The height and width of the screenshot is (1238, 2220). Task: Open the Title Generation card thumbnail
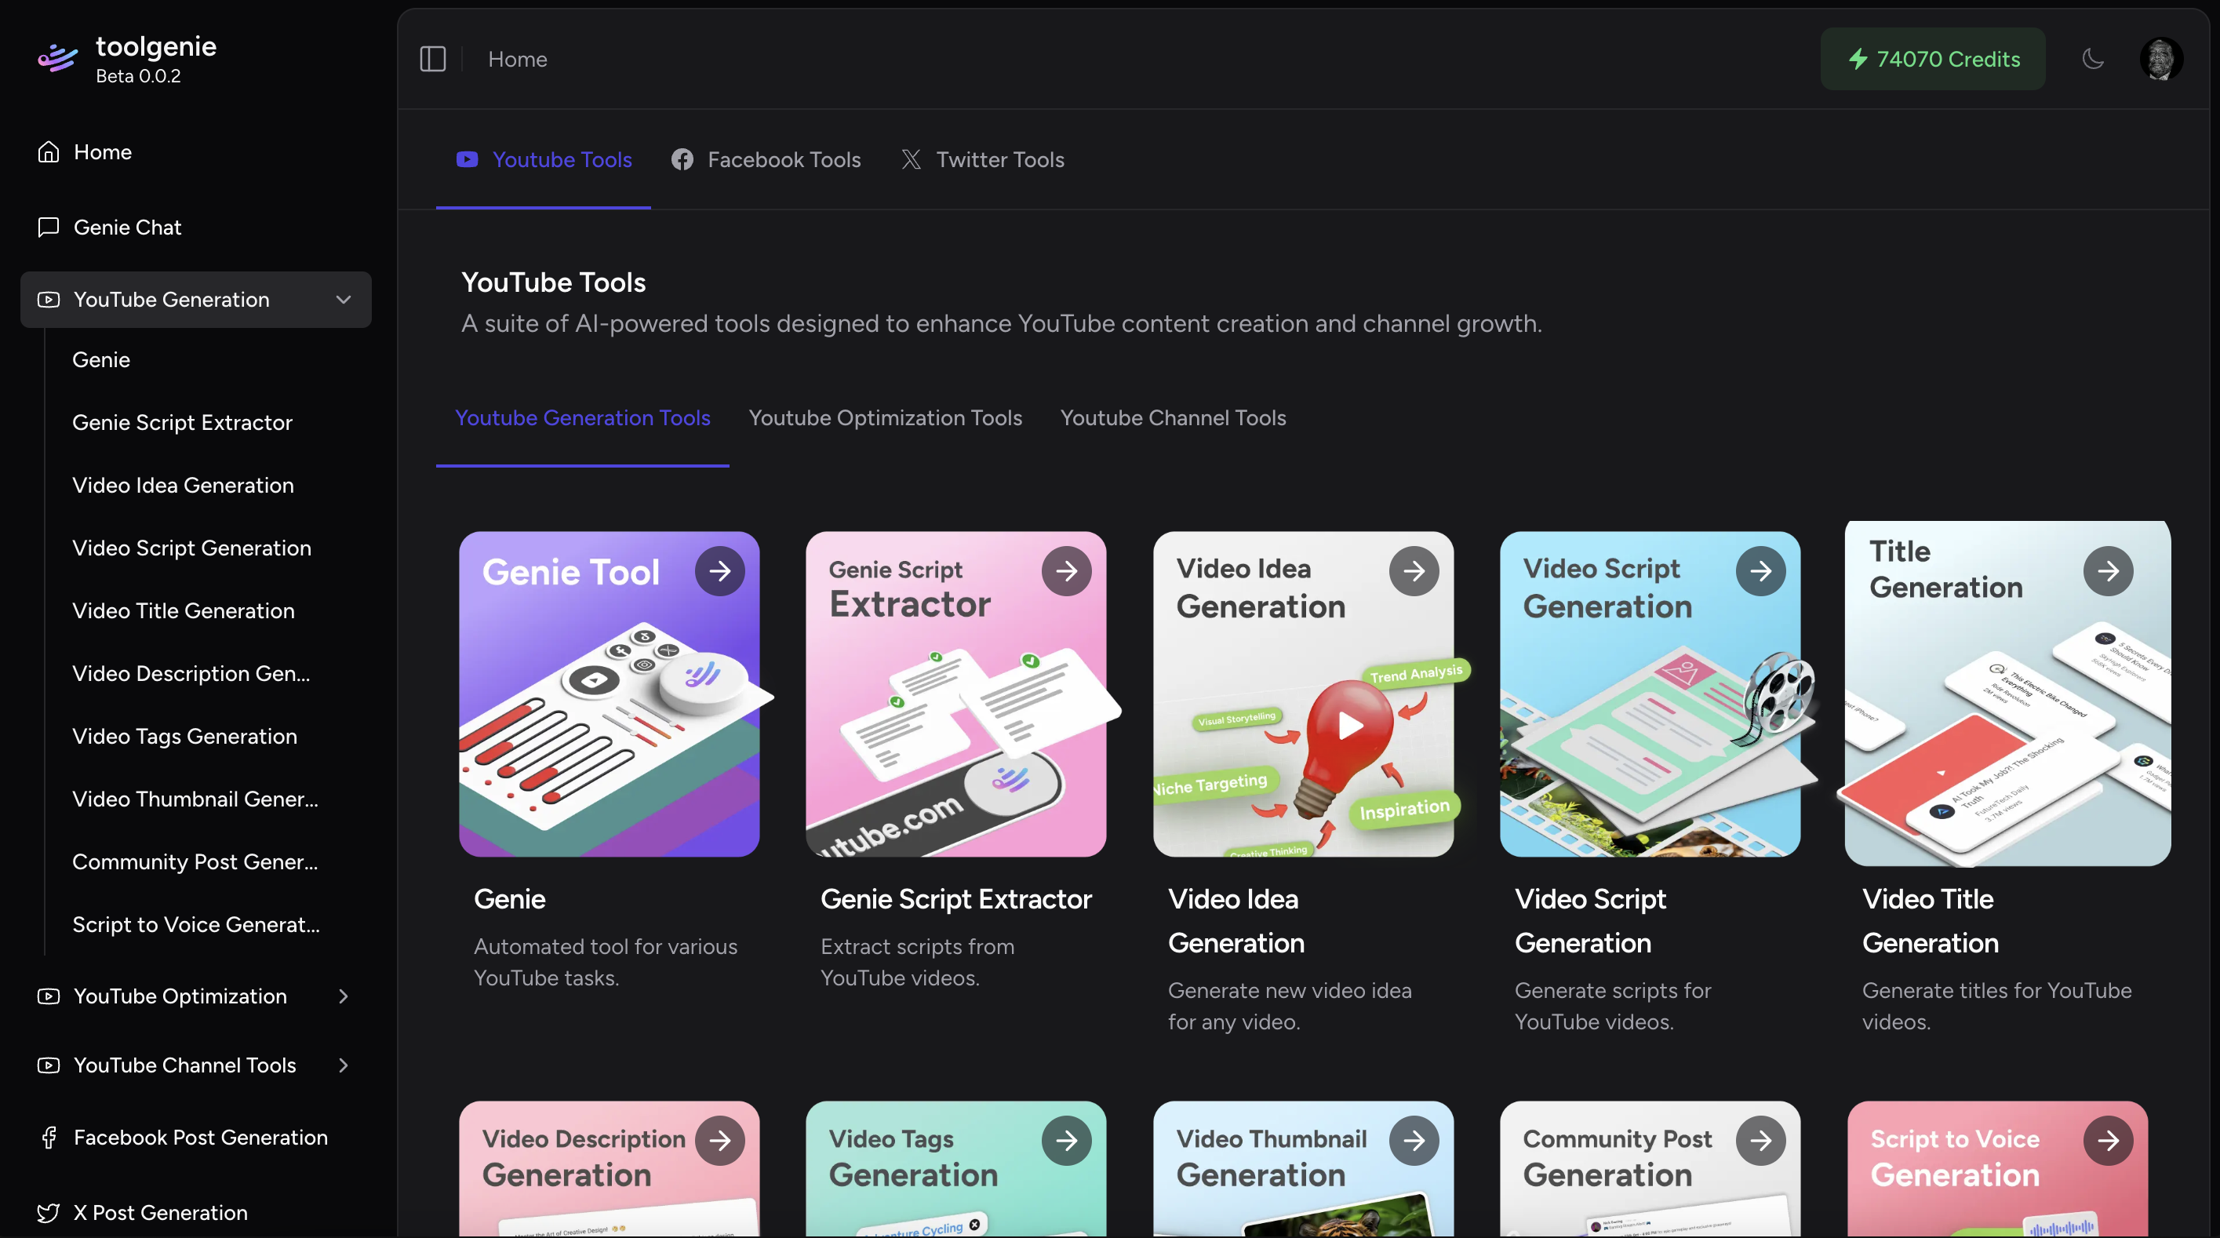pos(2007,694)
